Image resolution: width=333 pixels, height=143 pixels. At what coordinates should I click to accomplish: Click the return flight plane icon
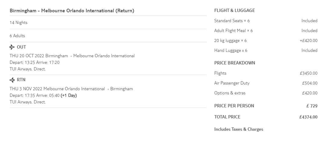click(12, 80)
